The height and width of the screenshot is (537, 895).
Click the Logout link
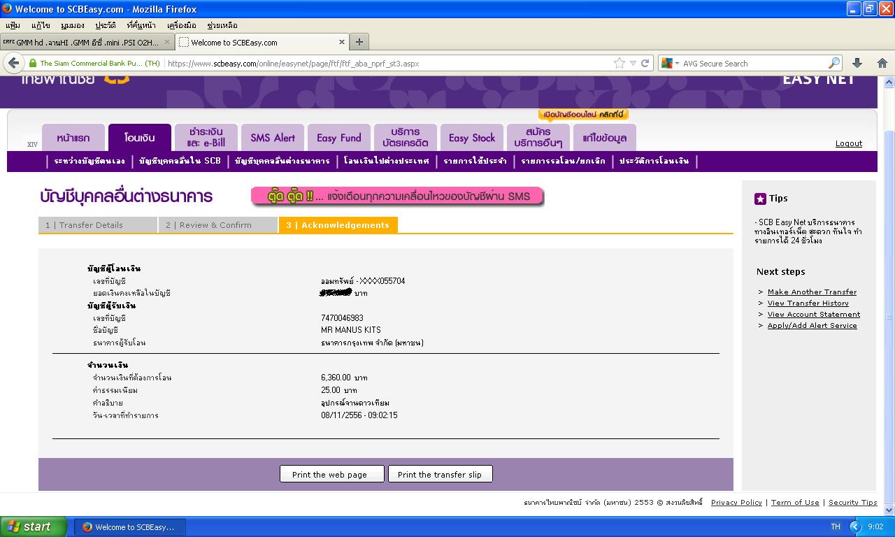click(849, 143)
